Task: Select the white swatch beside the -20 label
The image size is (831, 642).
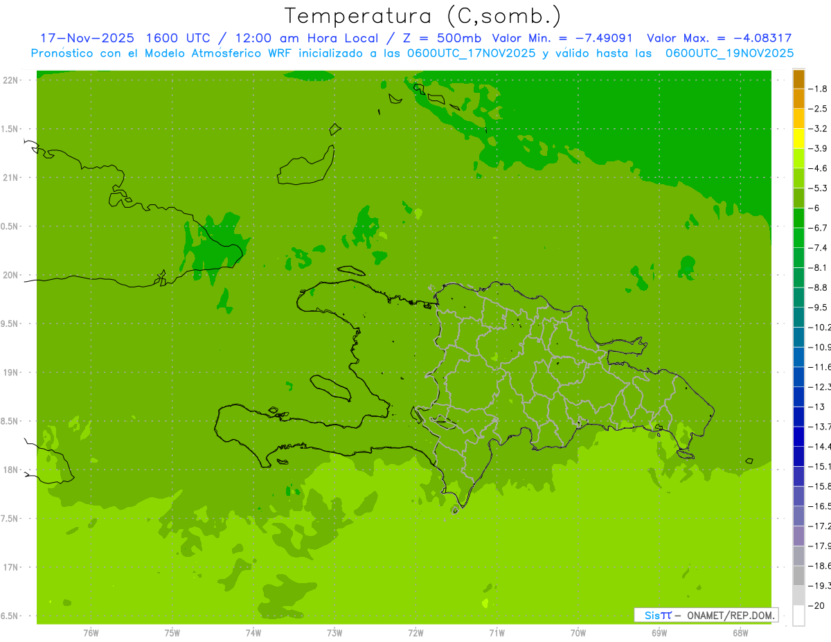Action: (x=798, y=616)
